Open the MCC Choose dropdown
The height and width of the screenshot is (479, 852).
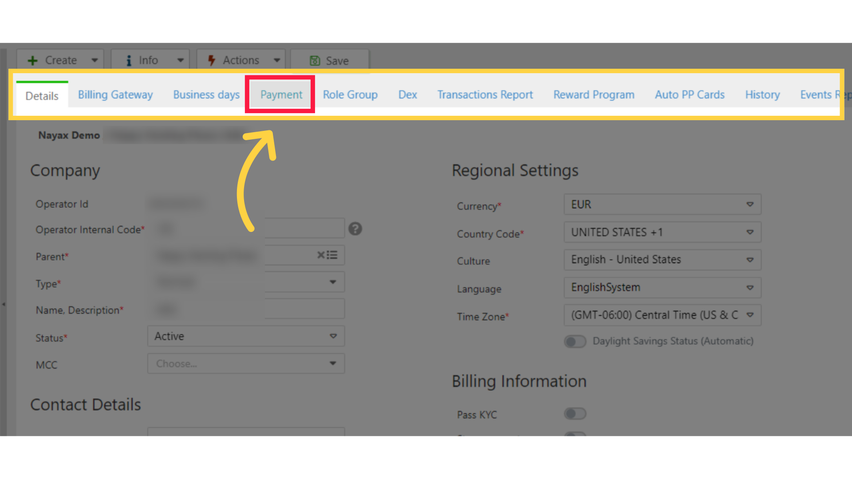point(246,364)
